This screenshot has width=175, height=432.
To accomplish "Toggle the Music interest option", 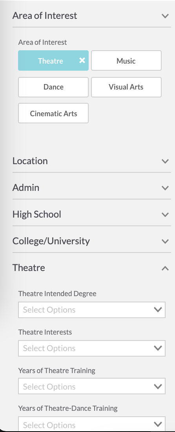I will [x=126, y=60].
